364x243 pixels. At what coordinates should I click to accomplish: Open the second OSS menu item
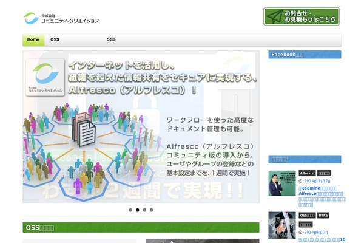tap(111, 39)
